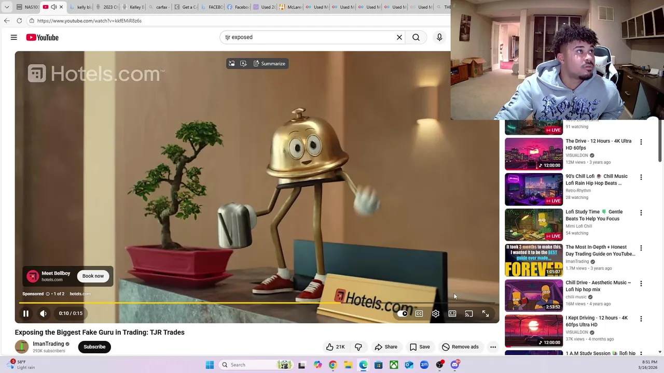Open Xbox app from taskbar

click(394, 365)
